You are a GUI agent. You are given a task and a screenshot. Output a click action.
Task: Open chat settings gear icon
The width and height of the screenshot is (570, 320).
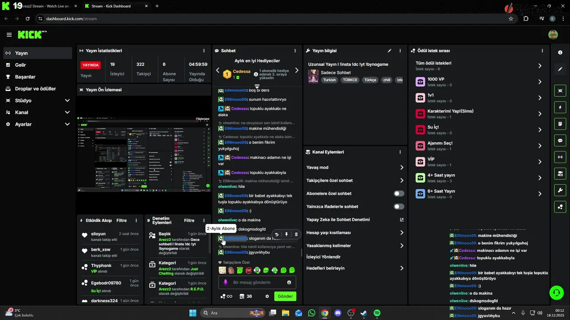[x=267, y=296]
